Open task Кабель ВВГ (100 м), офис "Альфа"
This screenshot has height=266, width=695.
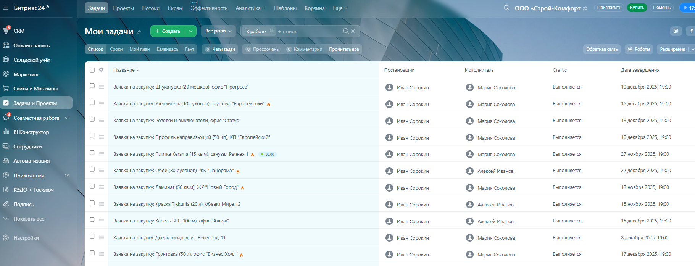point(171,221)
